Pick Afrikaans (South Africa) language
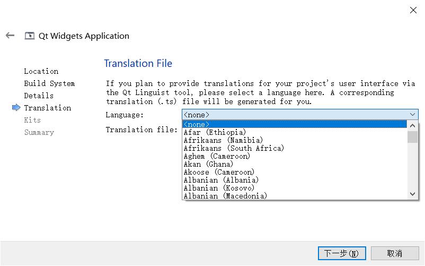This screenshot has width=425, height=266. pyautogui.click(x=234, y=148)
